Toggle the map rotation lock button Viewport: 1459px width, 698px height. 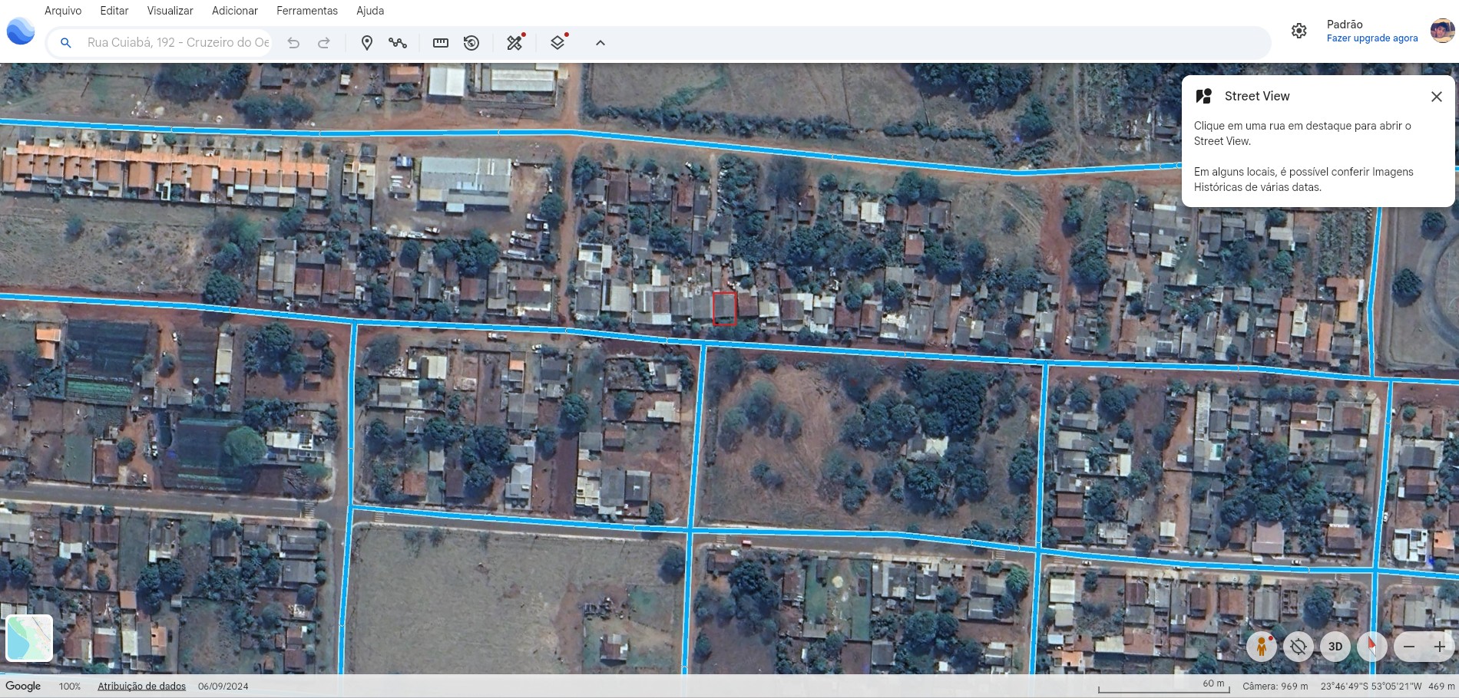click(1299, 647)
